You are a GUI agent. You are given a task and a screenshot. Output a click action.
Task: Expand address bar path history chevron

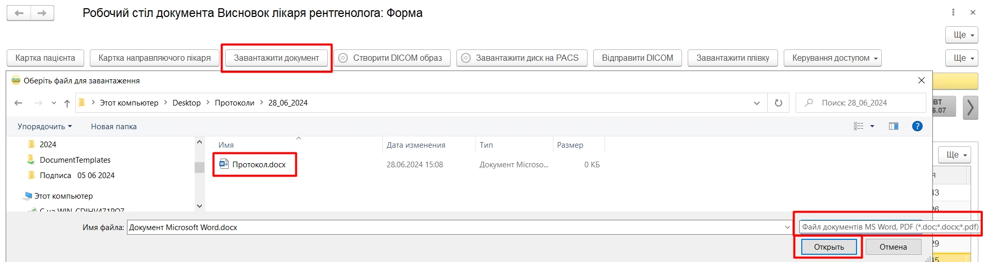coord(756,103)
